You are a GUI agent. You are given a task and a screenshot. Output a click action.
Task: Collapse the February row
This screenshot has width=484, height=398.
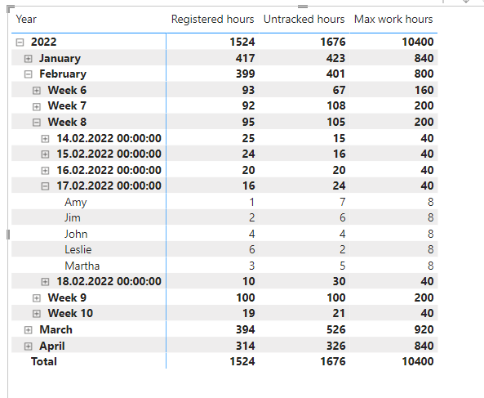tap(28, 74)
